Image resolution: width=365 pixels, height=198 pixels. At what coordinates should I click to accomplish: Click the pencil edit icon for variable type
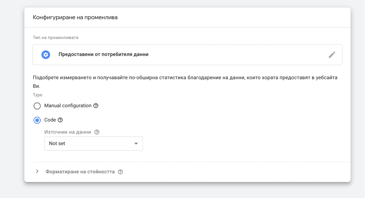click(332, 55)
